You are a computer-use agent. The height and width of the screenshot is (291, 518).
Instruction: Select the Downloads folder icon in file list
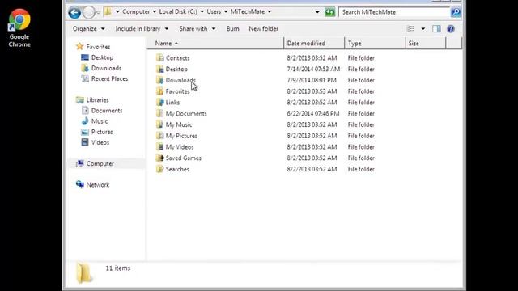[160, 80]
